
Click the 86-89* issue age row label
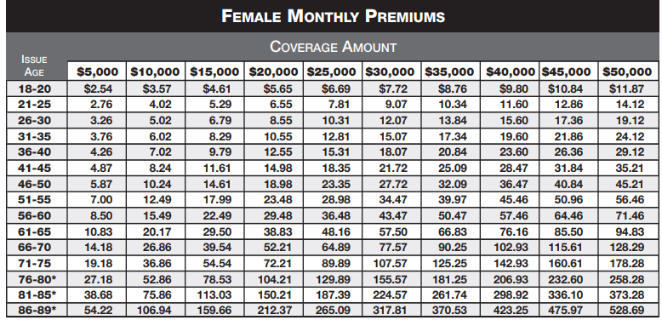37,311
